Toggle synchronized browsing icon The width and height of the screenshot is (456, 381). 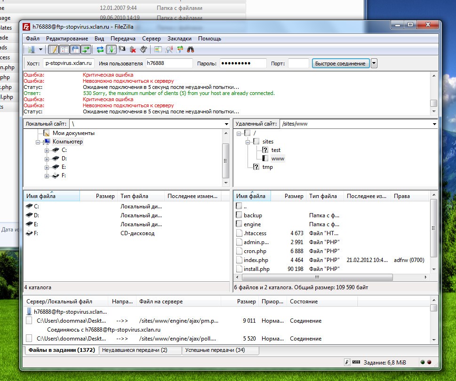point(180,49)
